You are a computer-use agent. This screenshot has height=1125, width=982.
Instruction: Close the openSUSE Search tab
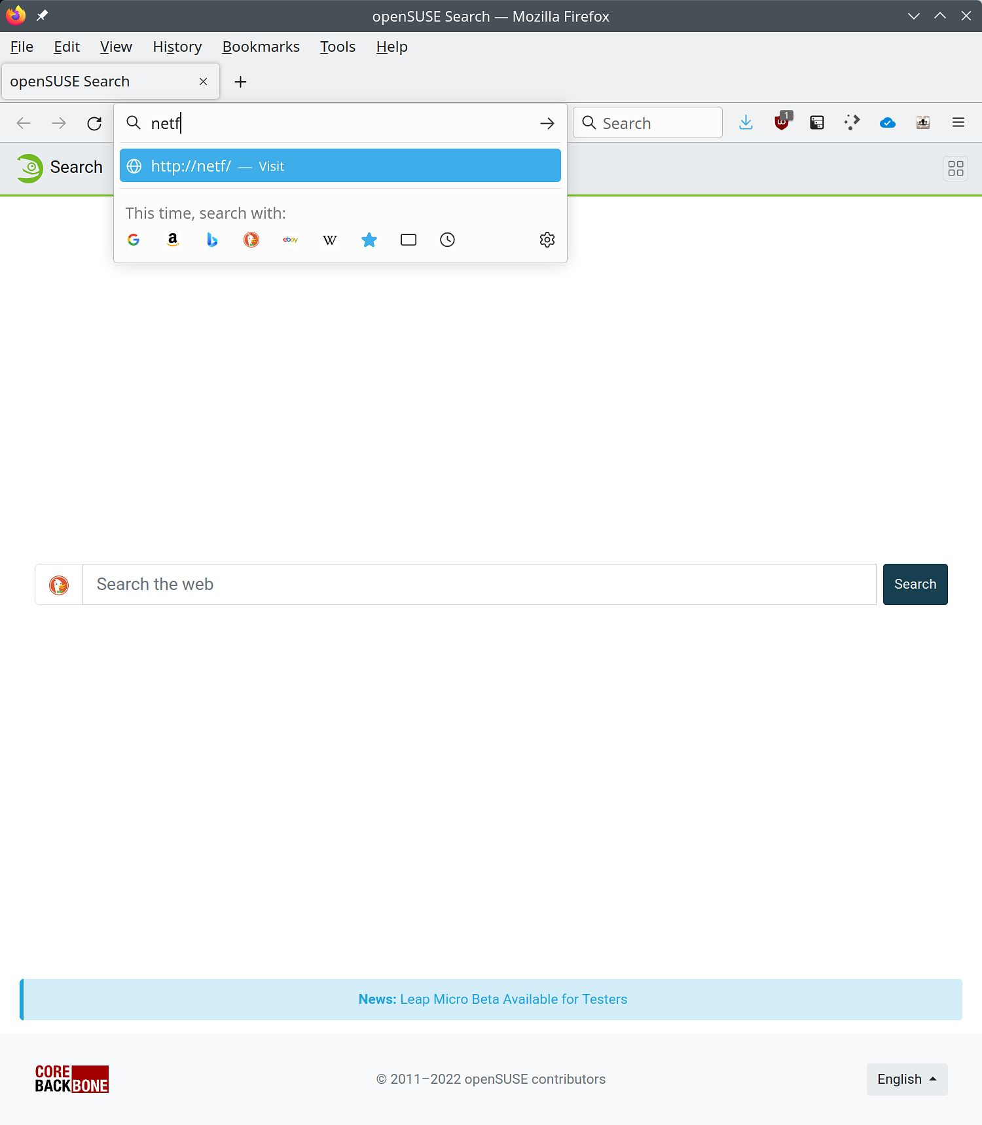tap(204, 81)
